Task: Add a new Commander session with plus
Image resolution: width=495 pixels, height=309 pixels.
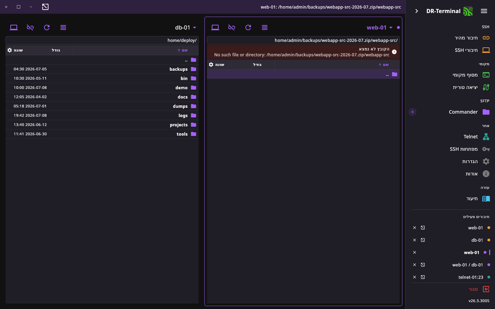Action: (x=412, y=112)
